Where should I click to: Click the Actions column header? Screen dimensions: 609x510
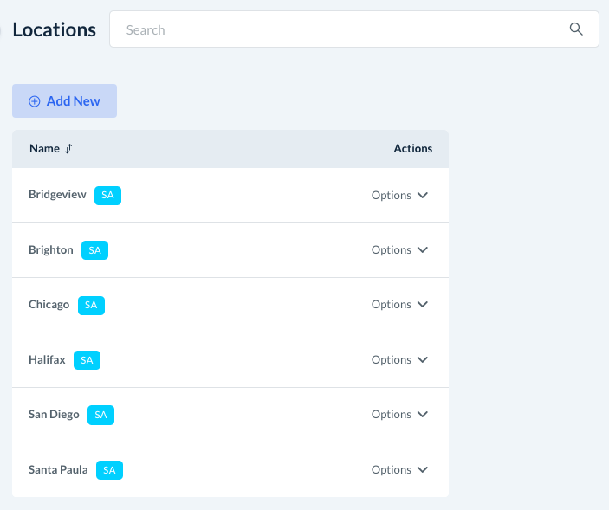pos(412,149)
